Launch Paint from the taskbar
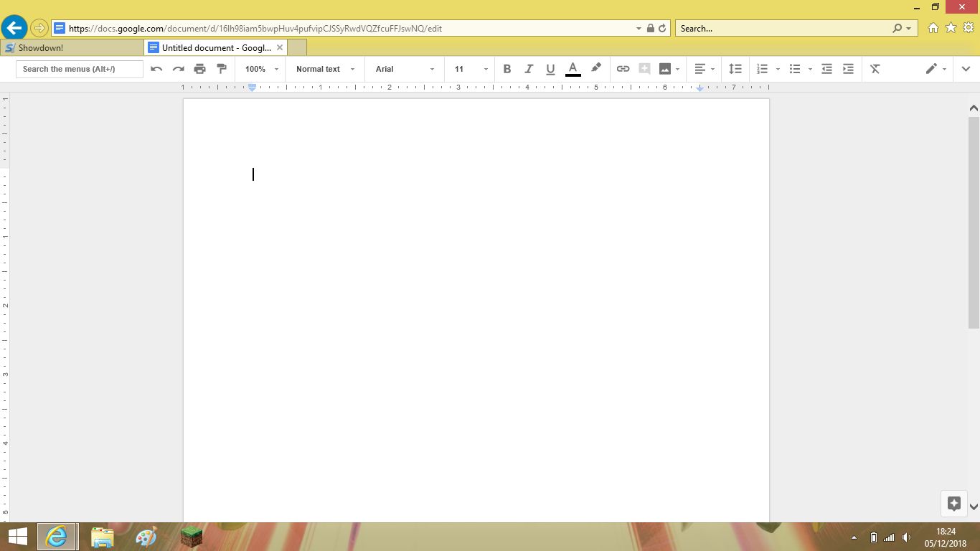The image size is (980, 551). tap(146, 537)
